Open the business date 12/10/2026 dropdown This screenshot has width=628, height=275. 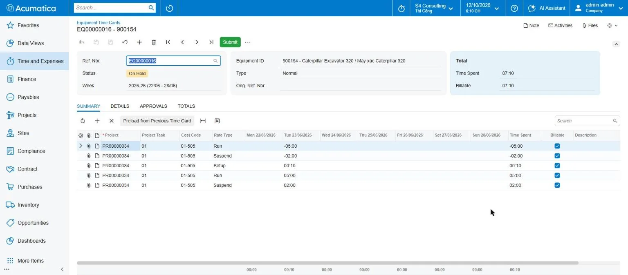[x=482, y=8]
